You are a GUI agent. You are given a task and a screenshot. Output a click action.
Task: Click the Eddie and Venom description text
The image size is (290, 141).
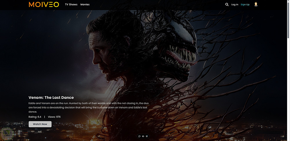[x=88, y=107]
